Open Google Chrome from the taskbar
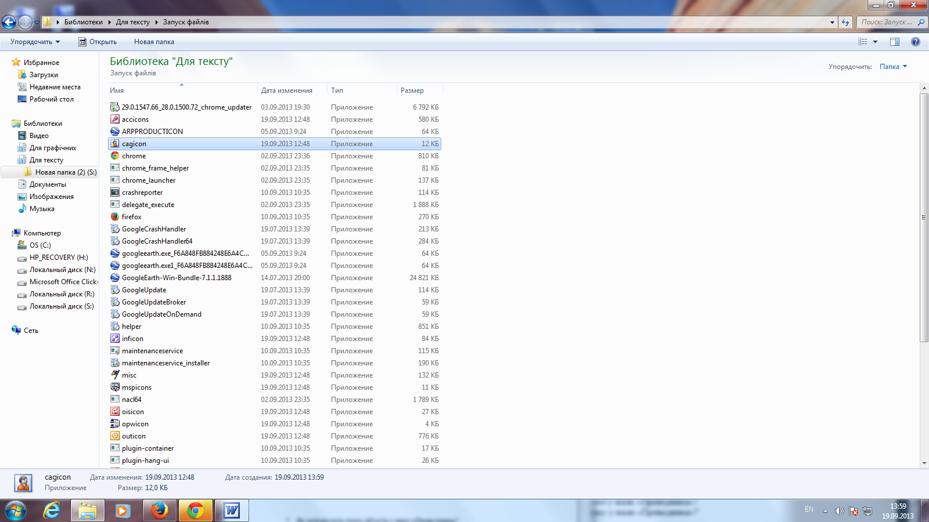Screen dimensions: 929x522 [x=196, y=510]
